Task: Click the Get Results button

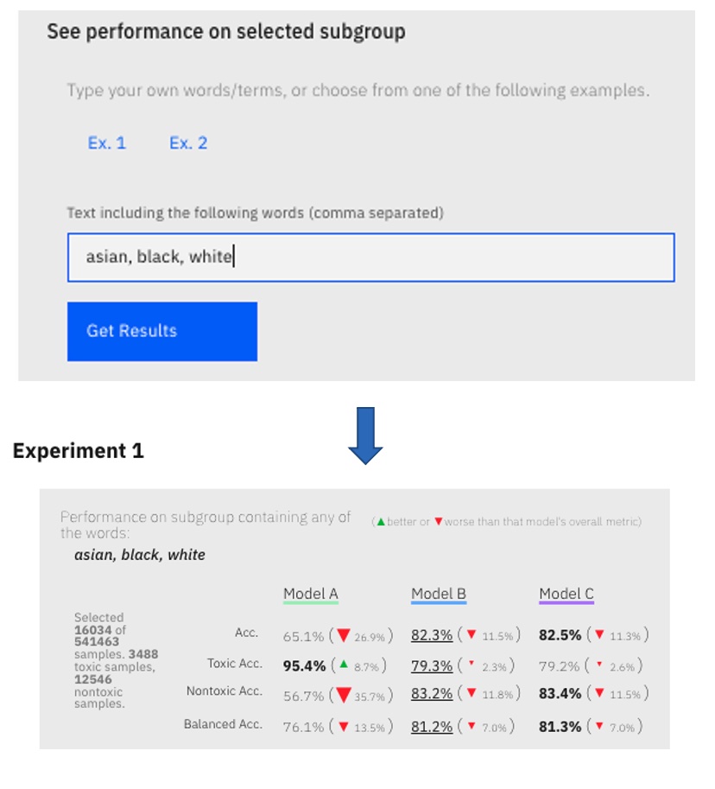Action: 161,331
